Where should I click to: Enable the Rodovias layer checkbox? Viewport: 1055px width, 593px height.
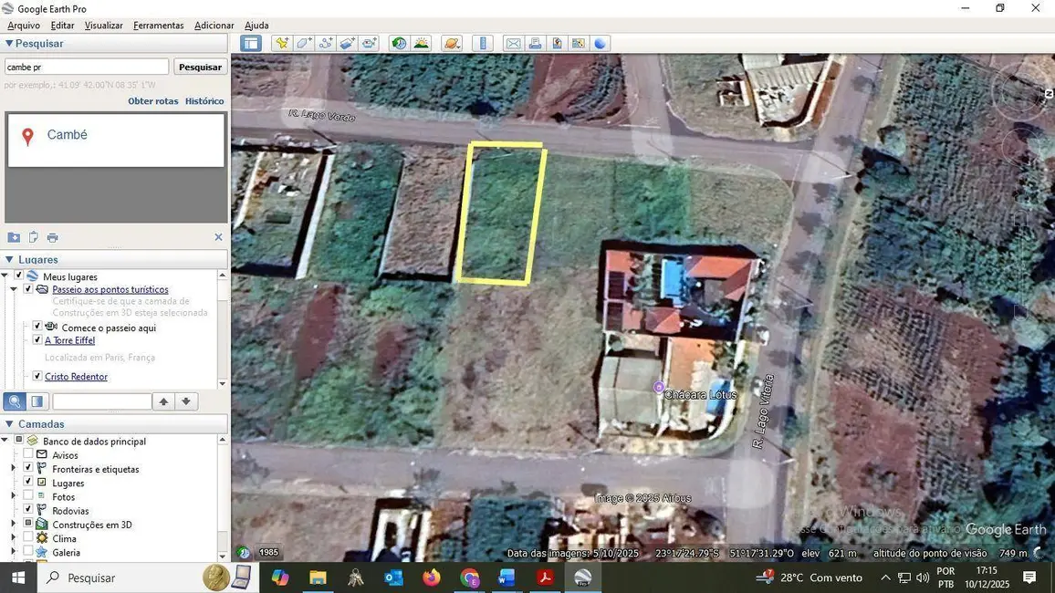[x=28, y=511]
